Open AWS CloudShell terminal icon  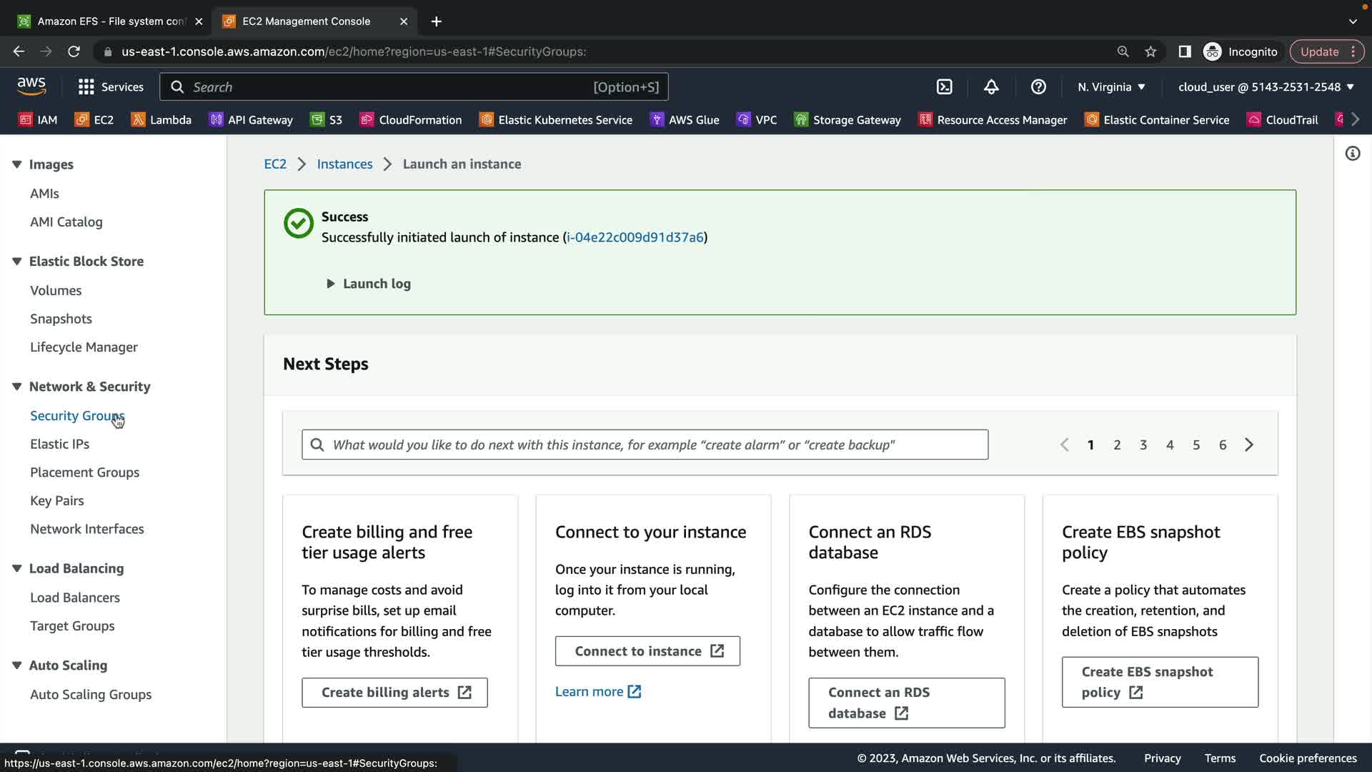tap(944, 87)
